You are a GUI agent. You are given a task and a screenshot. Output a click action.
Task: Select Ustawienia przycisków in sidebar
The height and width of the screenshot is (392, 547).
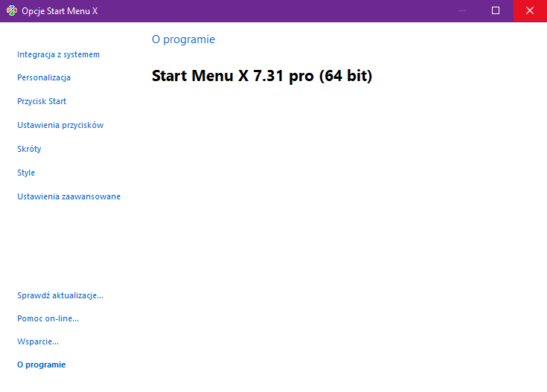click(x=60, y=125)
